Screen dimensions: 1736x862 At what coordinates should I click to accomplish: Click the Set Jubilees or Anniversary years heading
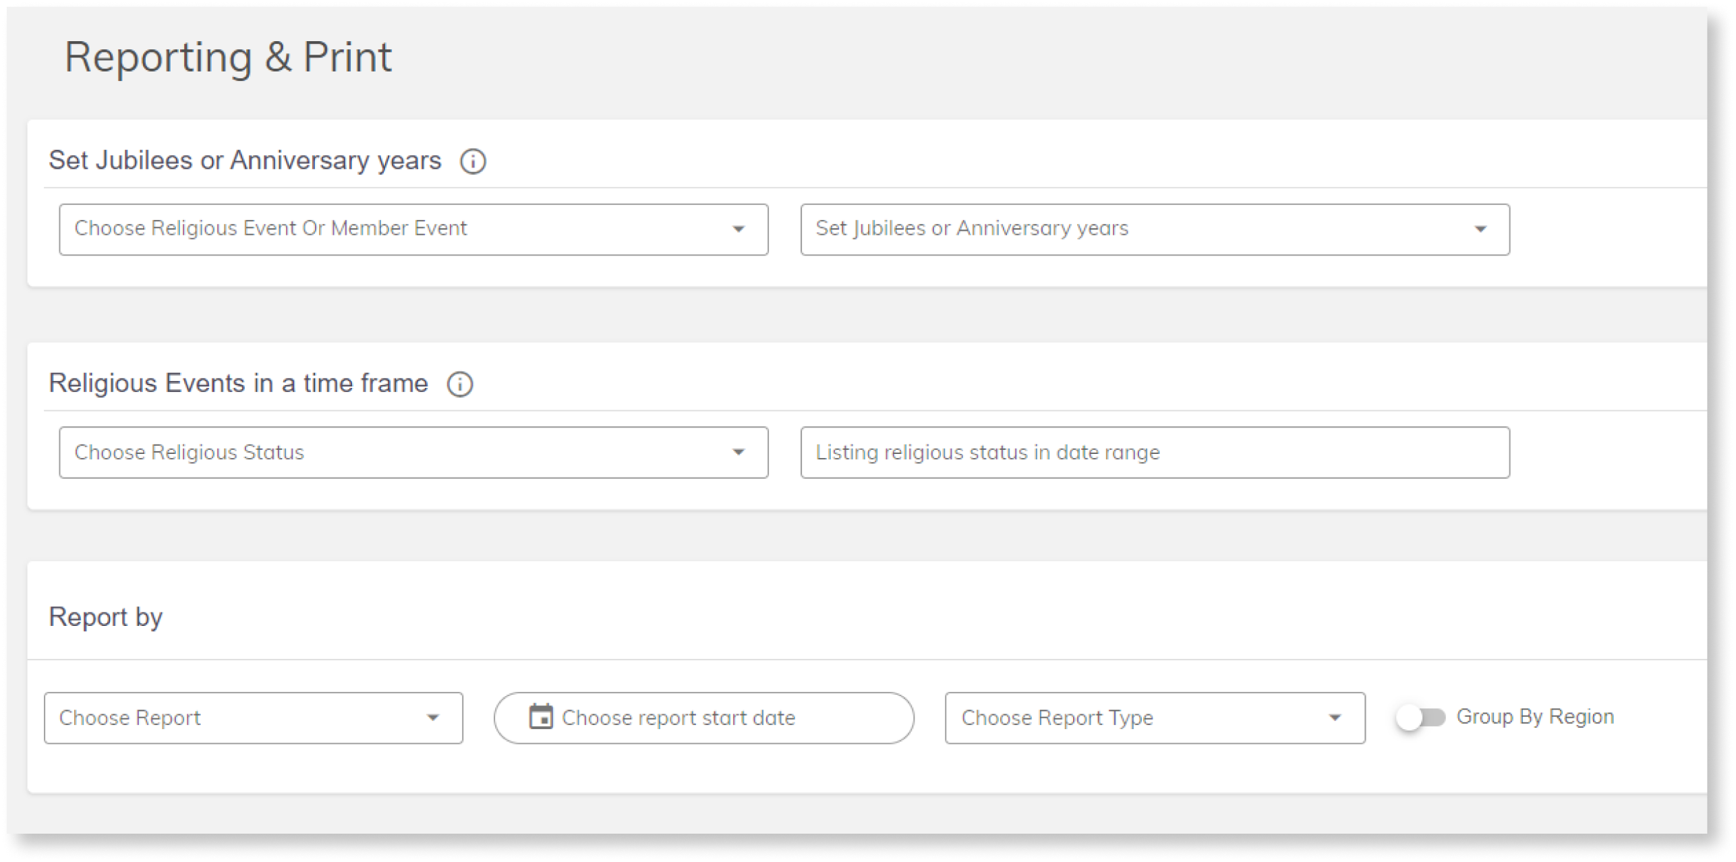(x=245, y=160)
